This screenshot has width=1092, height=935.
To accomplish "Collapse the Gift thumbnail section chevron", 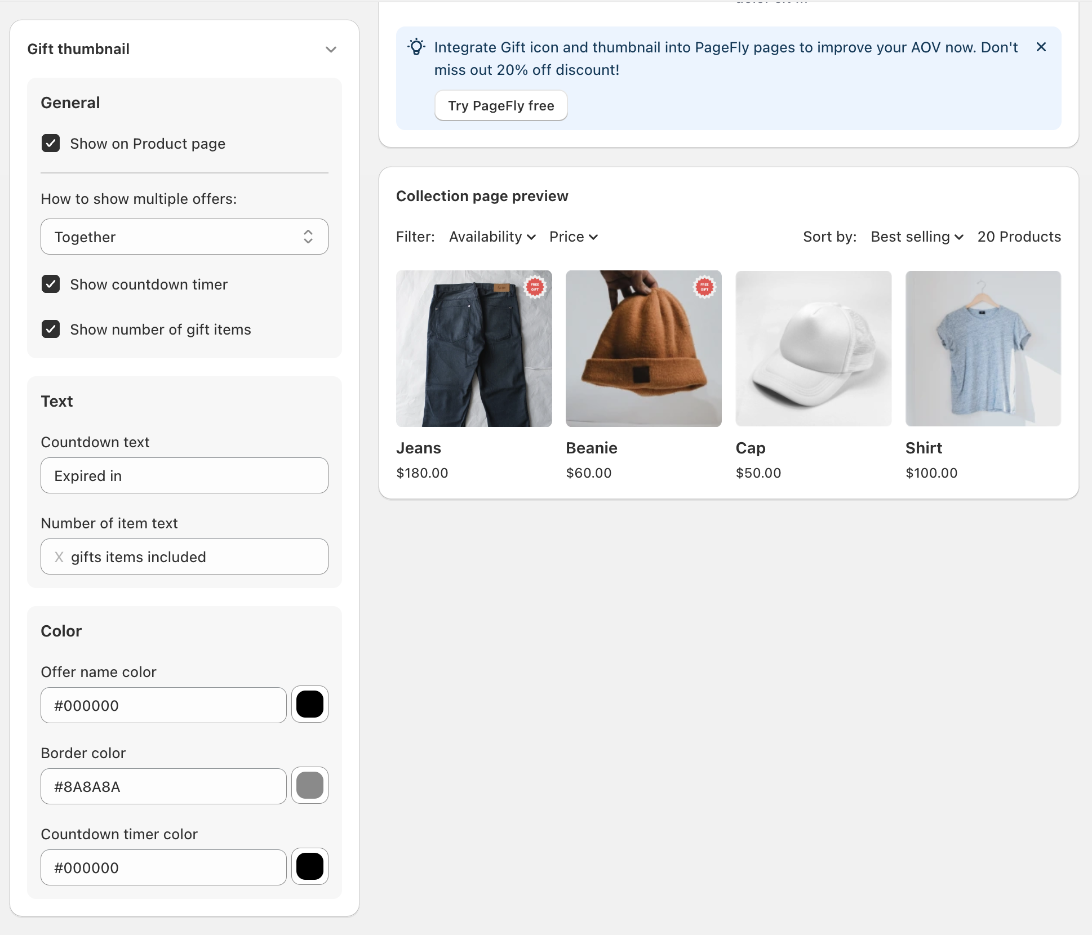I will click(x=331, y=50).
